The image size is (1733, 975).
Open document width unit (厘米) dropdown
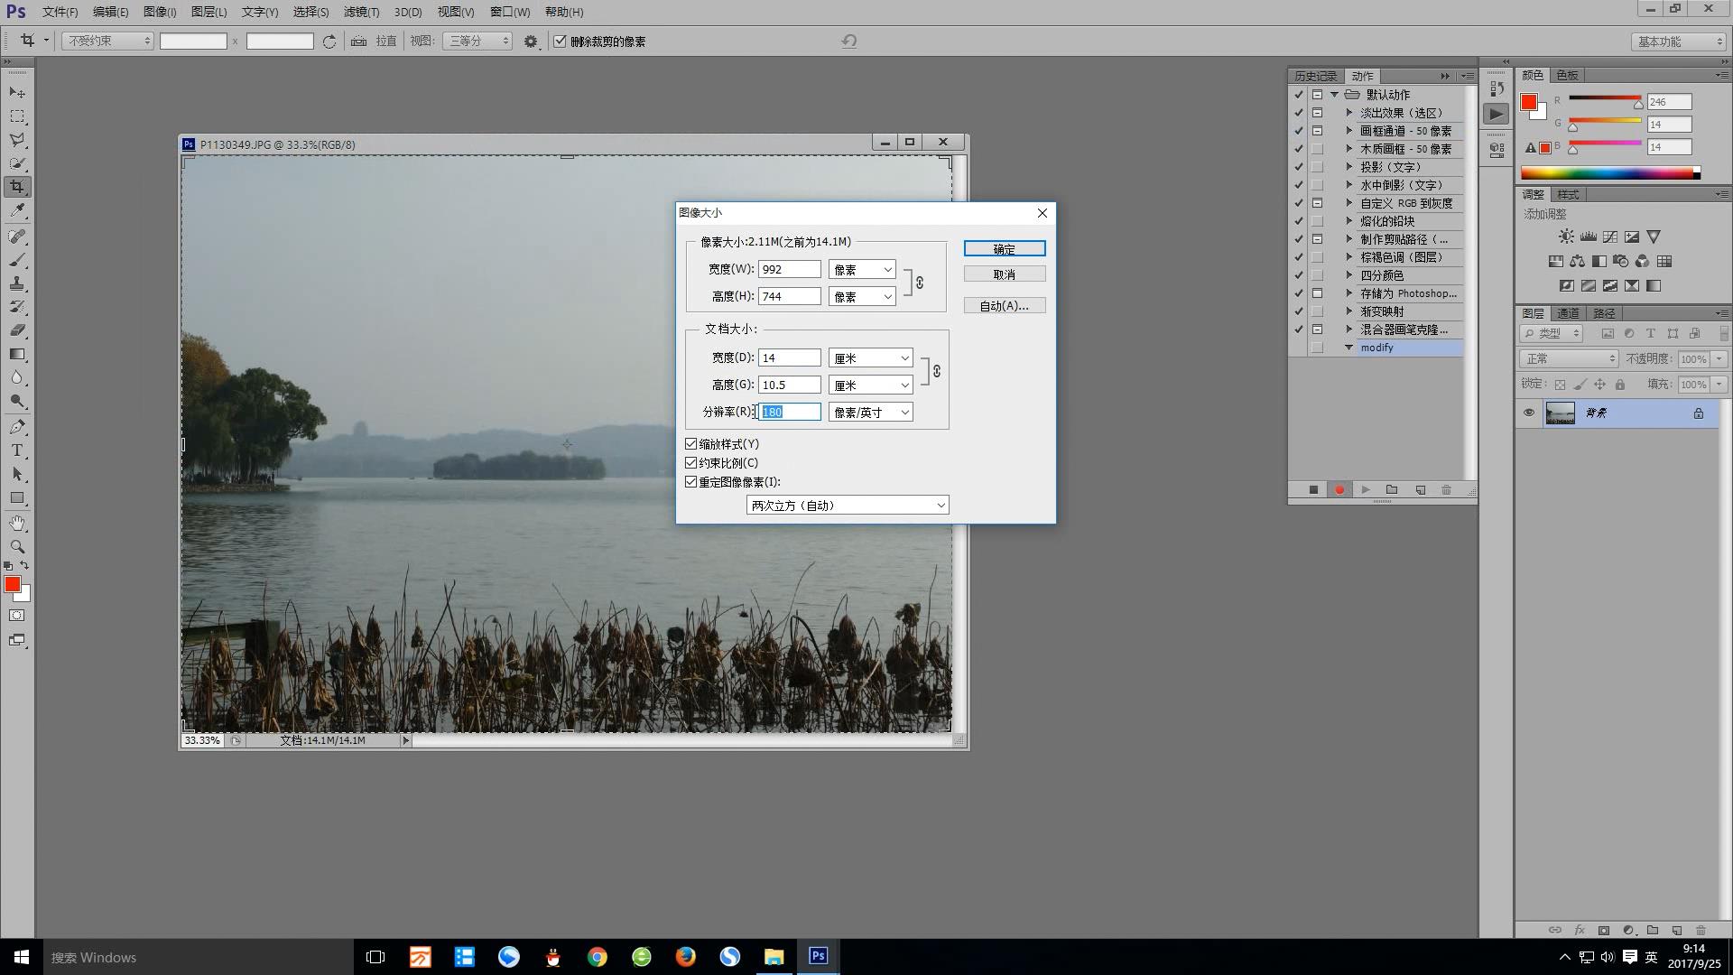[x=871, y=358]
